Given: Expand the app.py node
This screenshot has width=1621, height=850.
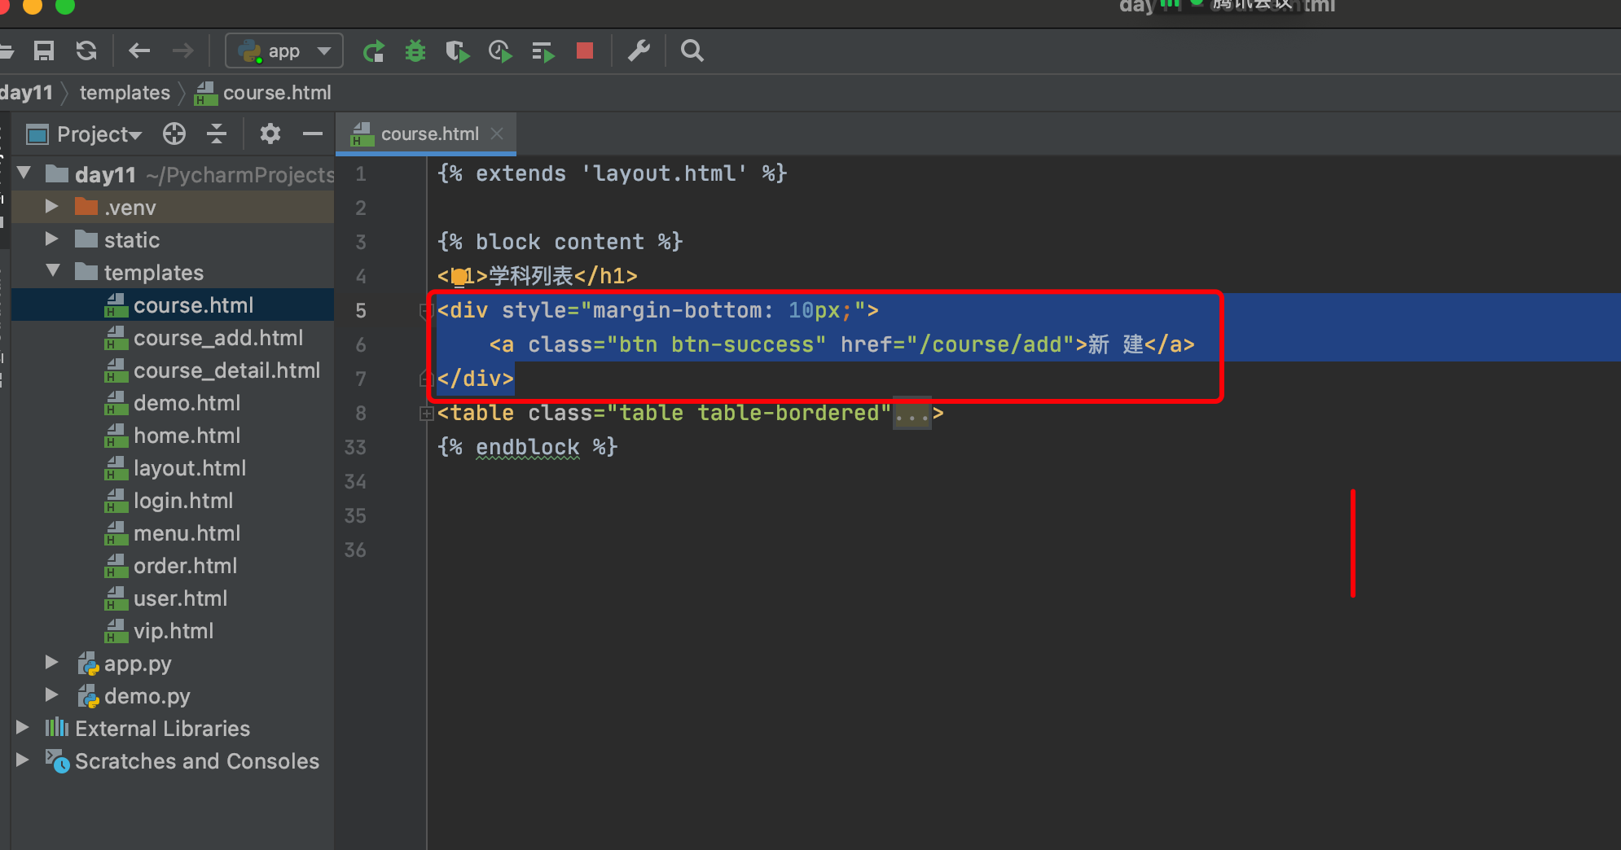Looking at the screenshot, I should point(52,662).
